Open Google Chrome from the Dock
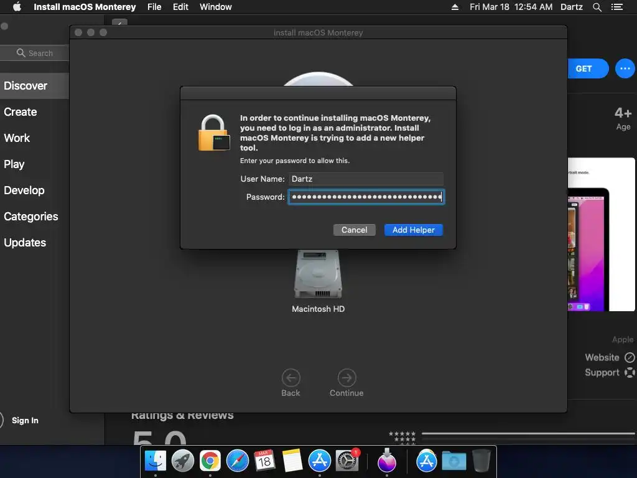 coord(210,461)
